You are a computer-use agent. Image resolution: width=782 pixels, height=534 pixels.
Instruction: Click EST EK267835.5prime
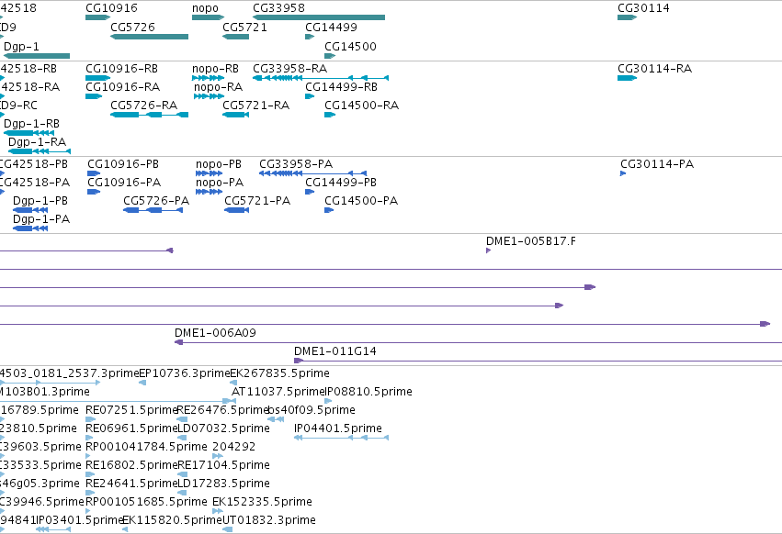233,383
